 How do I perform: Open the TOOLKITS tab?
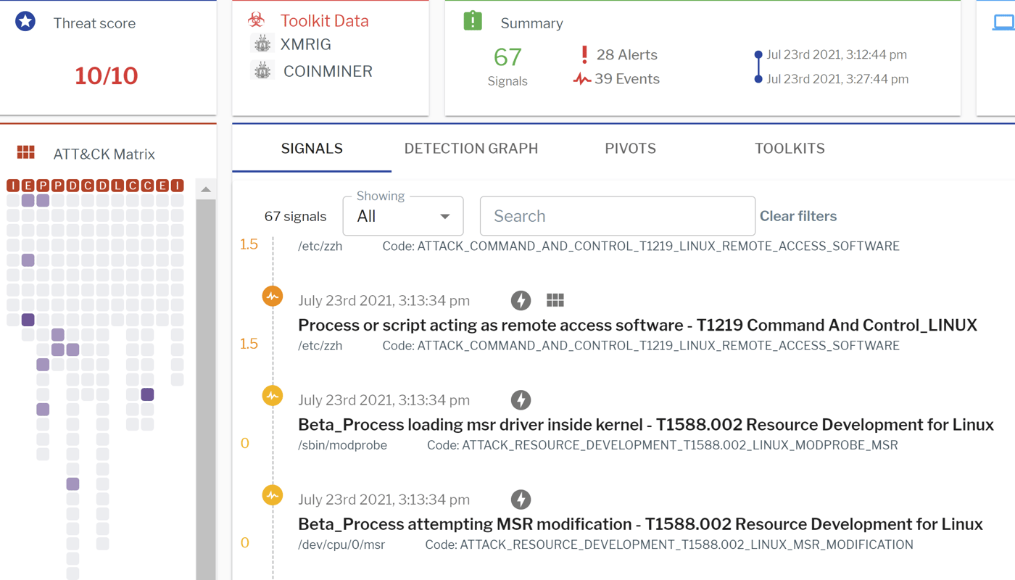point(790,148)
